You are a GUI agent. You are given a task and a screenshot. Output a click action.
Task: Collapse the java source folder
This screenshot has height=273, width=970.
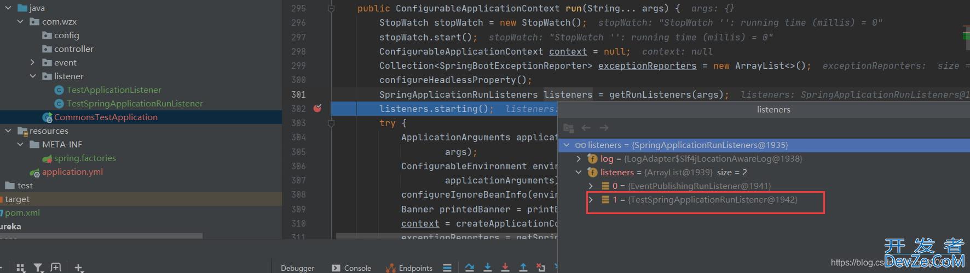8,8
